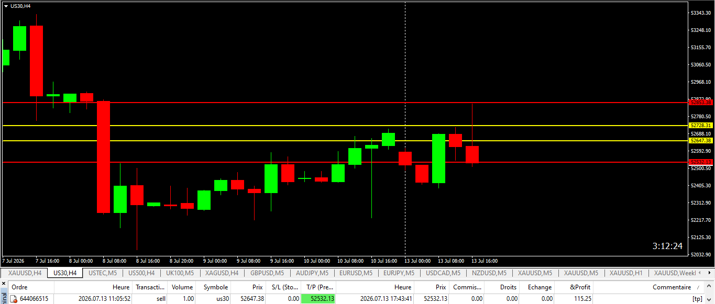Viewport: 715px width, 304px height.
Task: Open the US30,H4 chart dropdown arrow
Action: (6, 6)
